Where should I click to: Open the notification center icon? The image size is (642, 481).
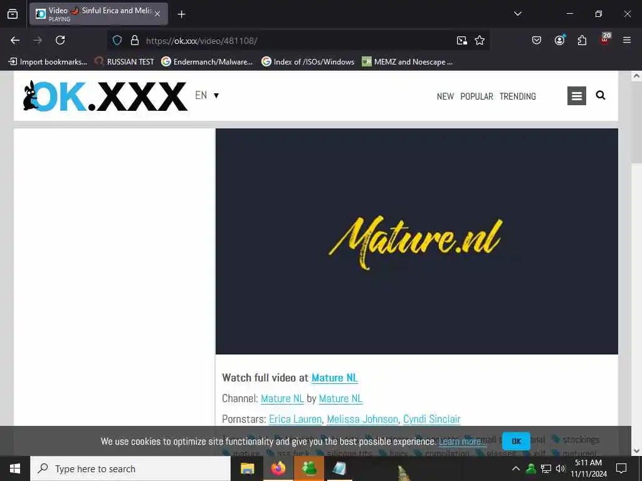click(x=621, y=468)
